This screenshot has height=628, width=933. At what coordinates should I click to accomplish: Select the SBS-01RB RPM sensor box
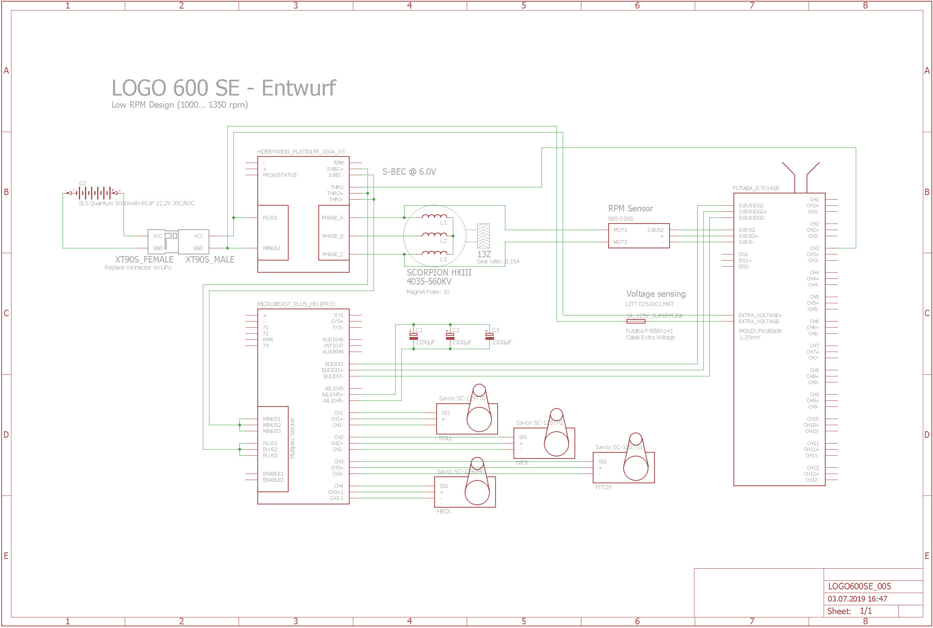[638, 236]
